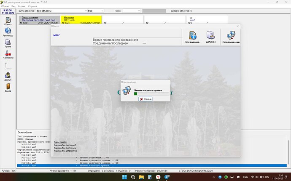Show hidden system tray icons
The height and width of the screenshot is (181, 291).
(x=214, y=177)
